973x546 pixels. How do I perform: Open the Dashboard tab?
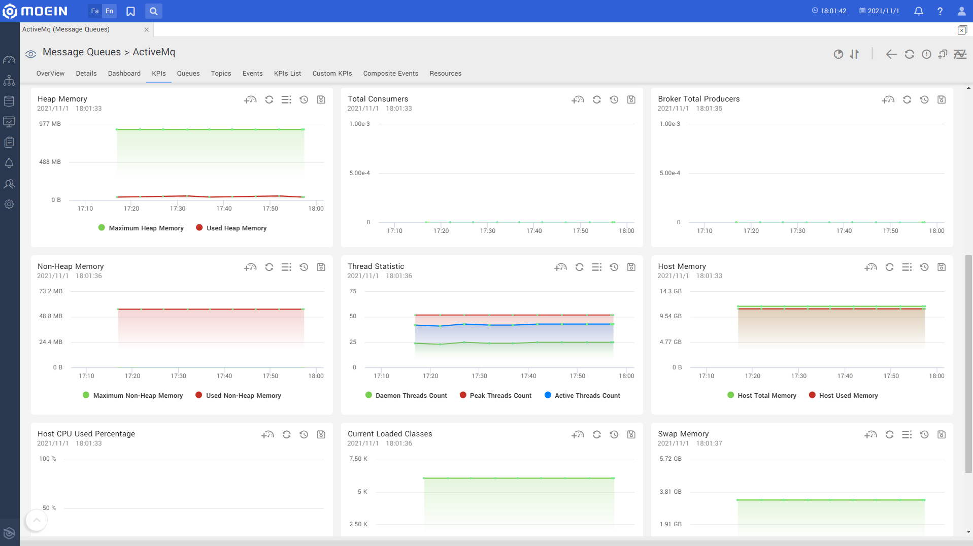pyautogui.click(x=124, y=74)
